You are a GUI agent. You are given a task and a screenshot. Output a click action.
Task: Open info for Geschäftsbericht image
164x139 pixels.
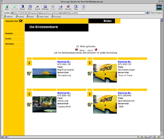[90, 94]
